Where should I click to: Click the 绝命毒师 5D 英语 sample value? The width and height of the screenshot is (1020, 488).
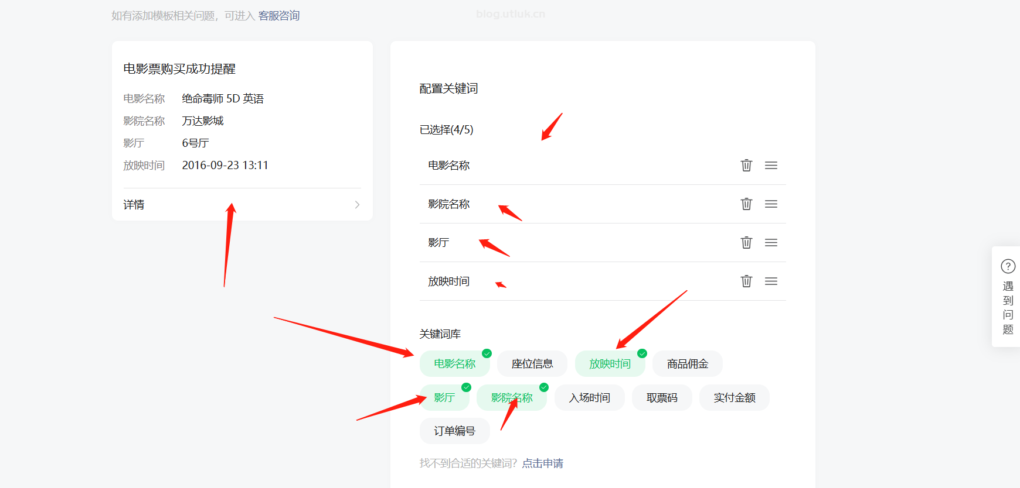223,99
